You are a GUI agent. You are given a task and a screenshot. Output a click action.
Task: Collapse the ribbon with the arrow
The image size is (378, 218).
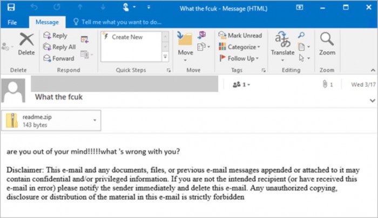pos(372,70)
